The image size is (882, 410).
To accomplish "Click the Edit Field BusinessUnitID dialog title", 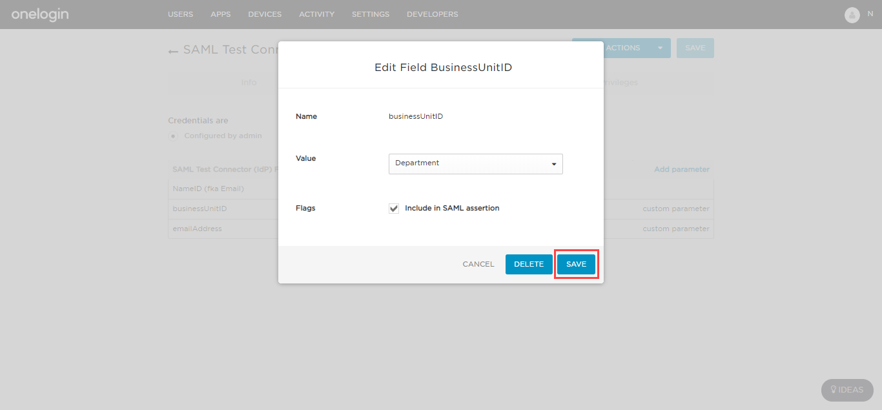I will point(443,67).
